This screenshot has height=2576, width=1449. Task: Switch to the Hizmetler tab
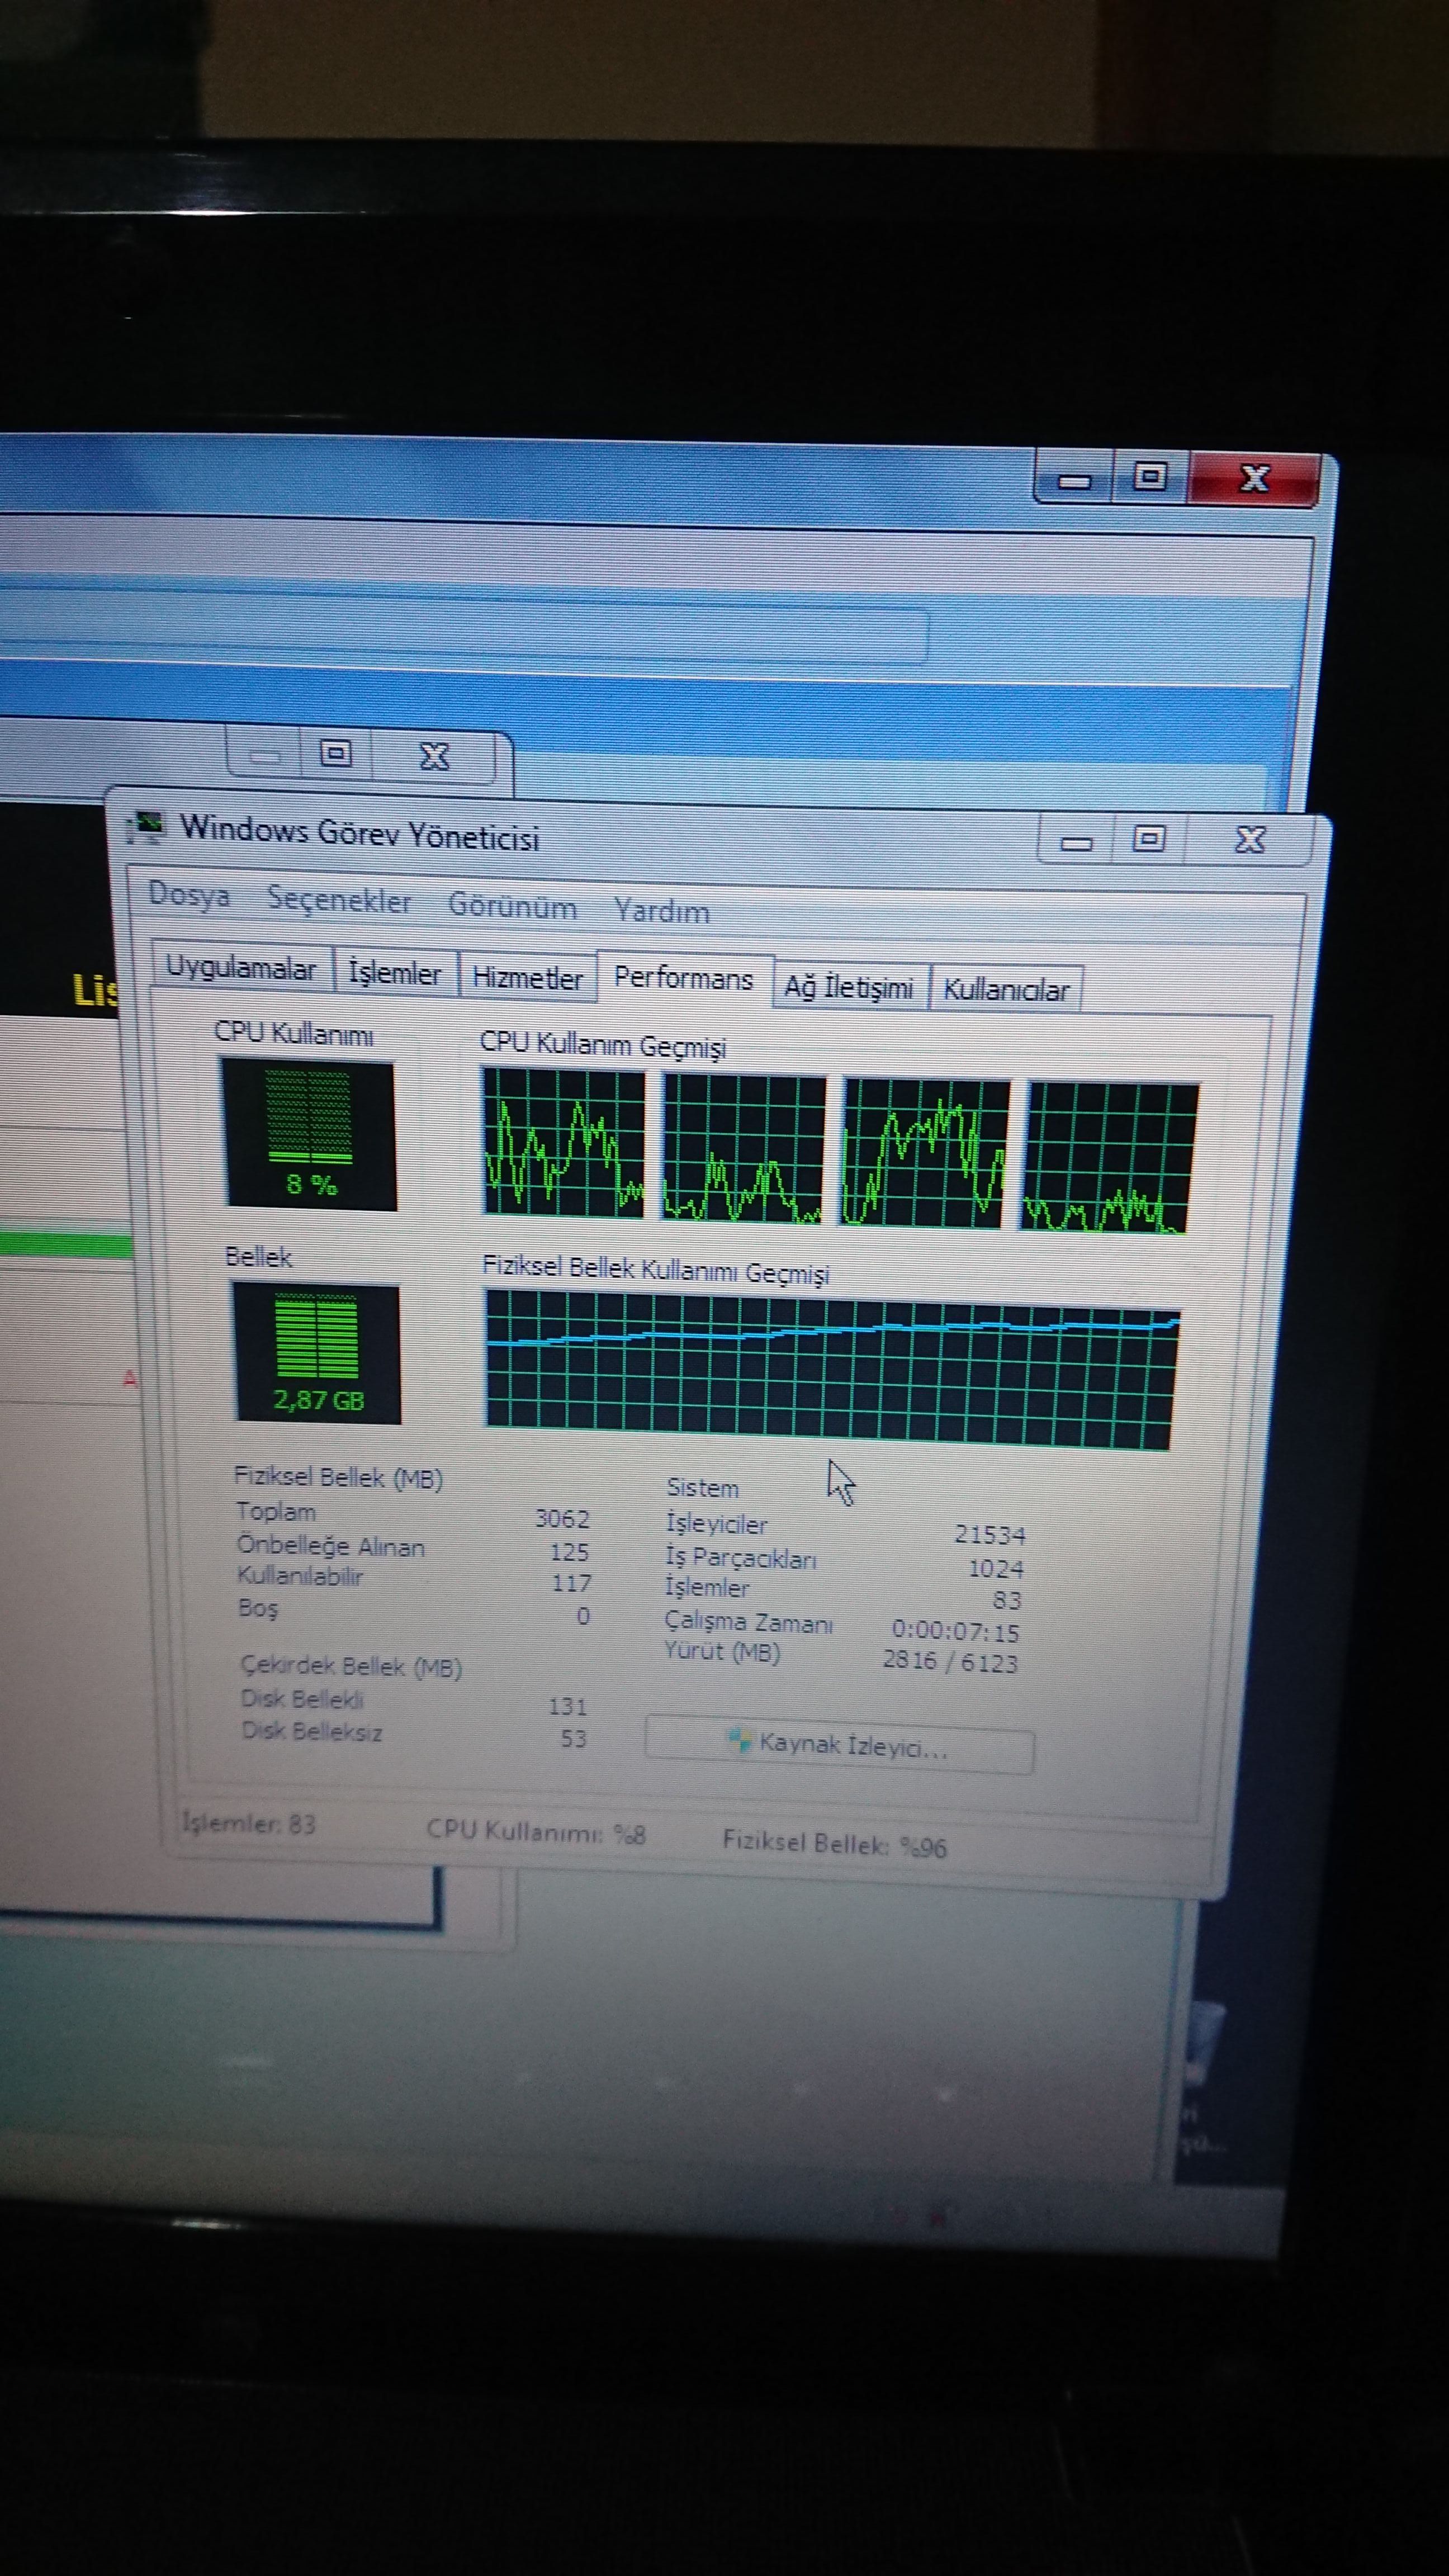coord(527,978)
